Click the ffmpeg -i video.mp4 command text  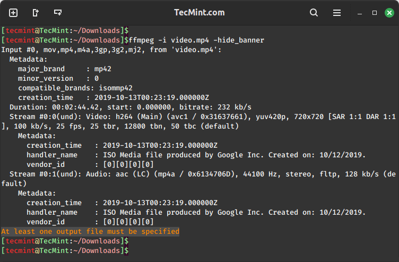[196, 40]
